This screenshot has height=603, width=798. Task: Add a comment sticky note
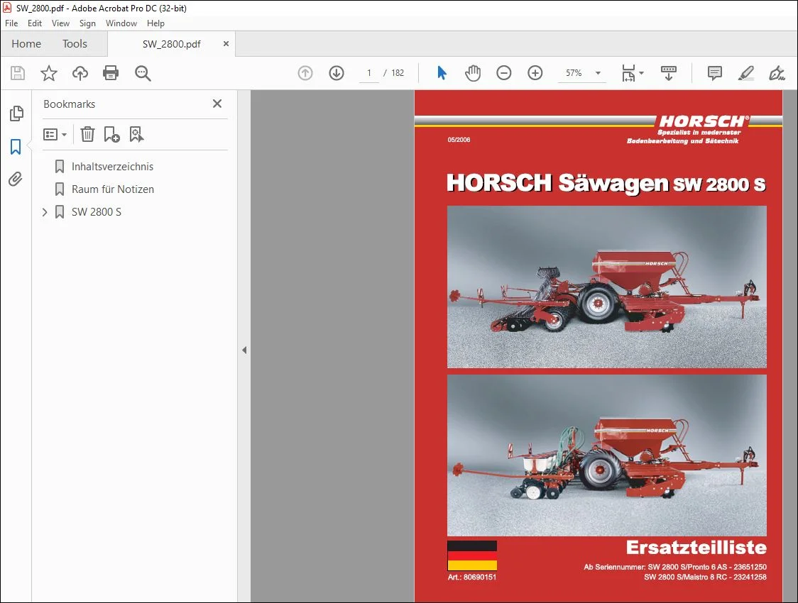pyautogui.click(x=714, y=73)
